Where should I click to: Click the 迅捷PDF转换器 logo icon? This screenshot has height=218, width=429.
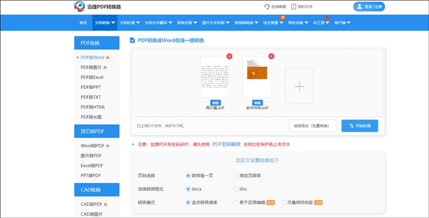click(80, 6)
